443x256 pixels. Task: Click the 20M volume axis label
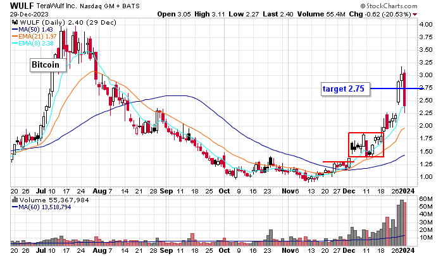[x=426, y=230]
